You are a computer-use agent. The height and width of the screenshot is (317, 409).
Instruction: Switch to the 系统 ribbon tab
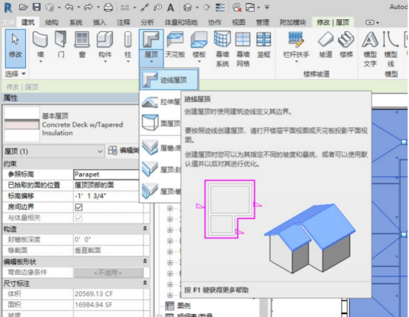click(x=75, y=22)
